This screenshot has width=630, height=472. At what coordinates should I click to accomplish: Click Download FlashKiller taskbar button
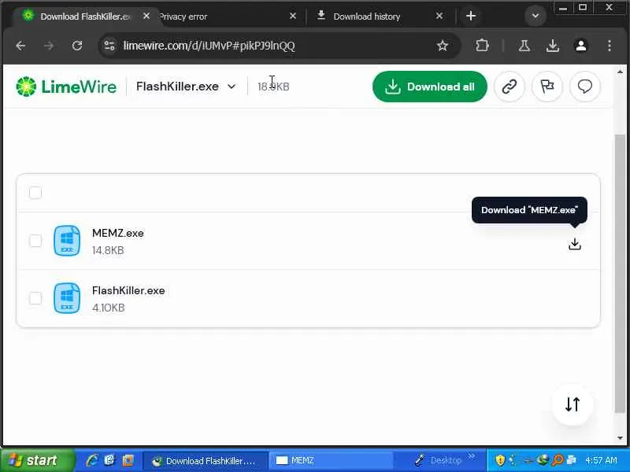click(x=205, y=460)
